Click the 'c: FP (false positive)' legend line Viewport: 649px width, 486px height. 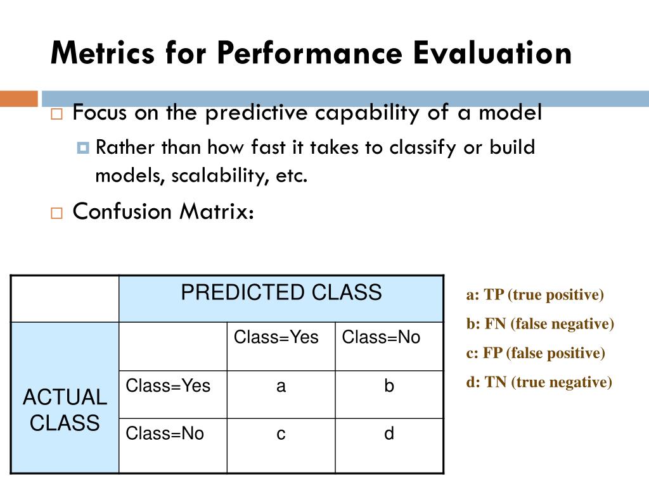tap(536, 353)
